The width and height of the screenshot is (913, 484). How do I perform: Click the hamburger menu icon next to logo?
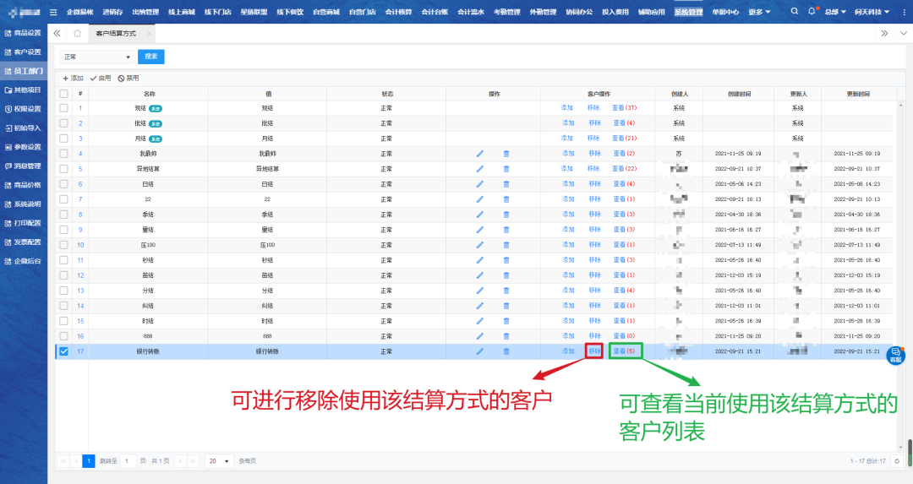(x=53, y=12)
